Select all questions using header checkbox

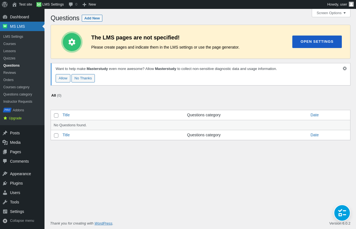click(56, 115)
